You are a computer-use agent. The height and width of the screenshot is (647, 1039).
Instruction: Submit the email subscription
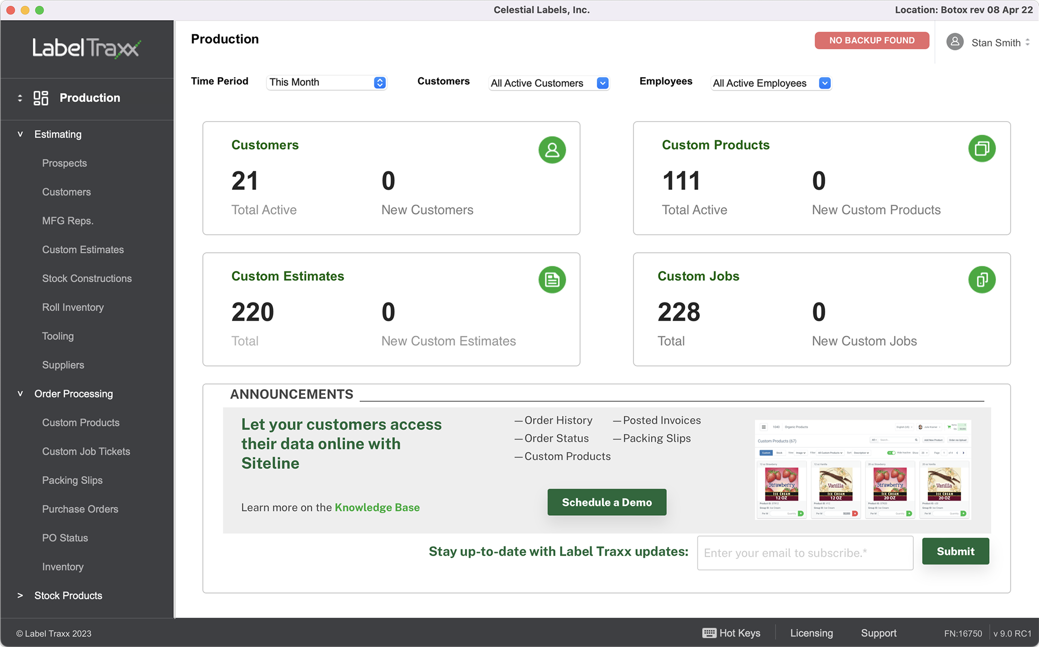(955, 552)
